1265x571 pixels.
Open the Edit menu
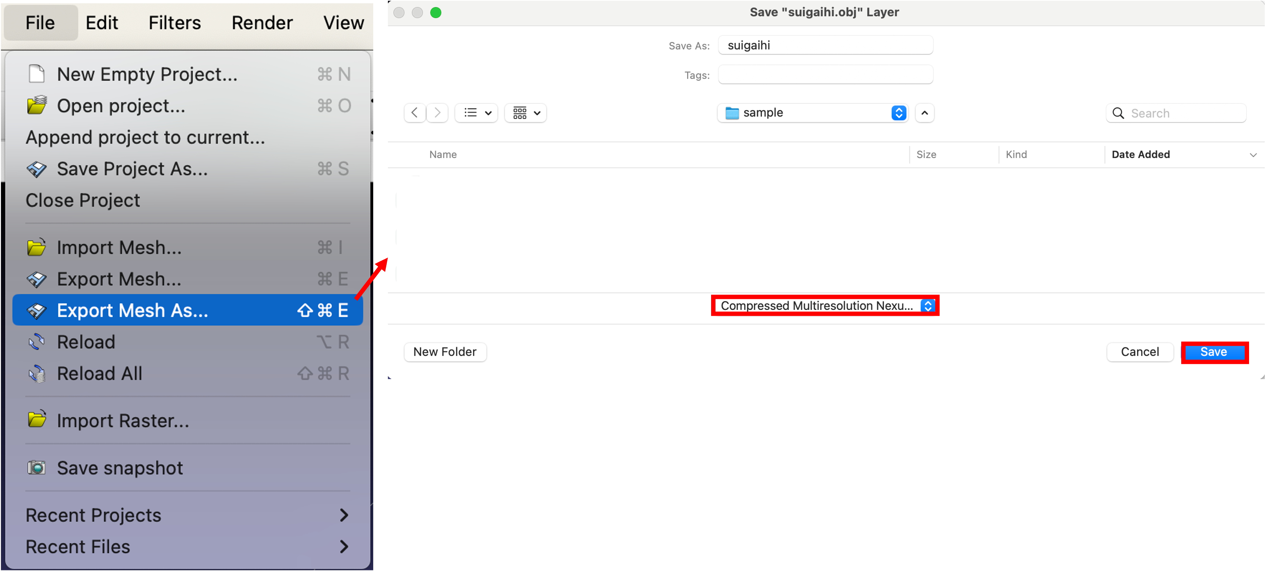(102, 22)
